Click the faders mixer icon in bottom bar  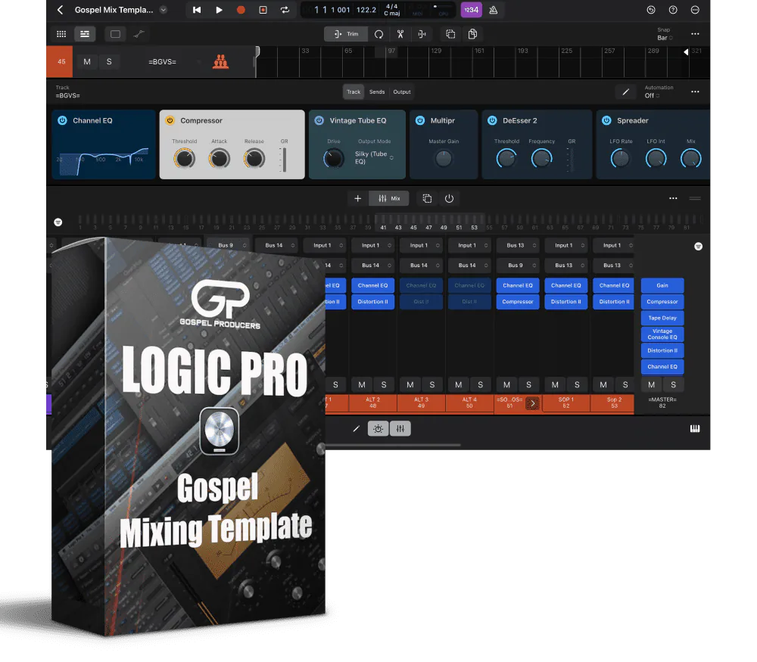400,428
